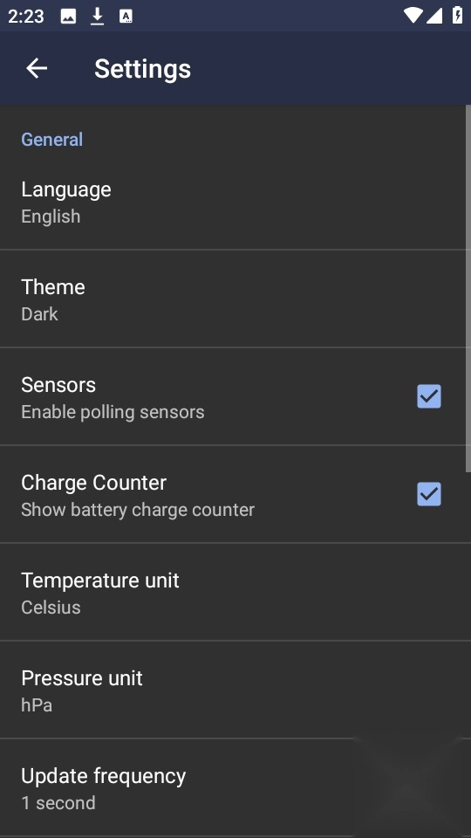Uncheck the Sensors polling checkbox

click(429, 396)
